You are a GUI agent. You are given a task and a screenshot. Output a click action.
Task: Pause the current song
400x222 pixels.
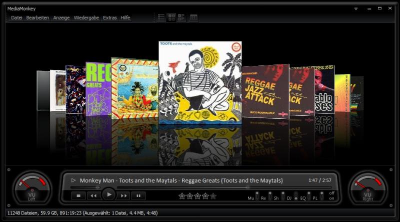pos(138,196)
